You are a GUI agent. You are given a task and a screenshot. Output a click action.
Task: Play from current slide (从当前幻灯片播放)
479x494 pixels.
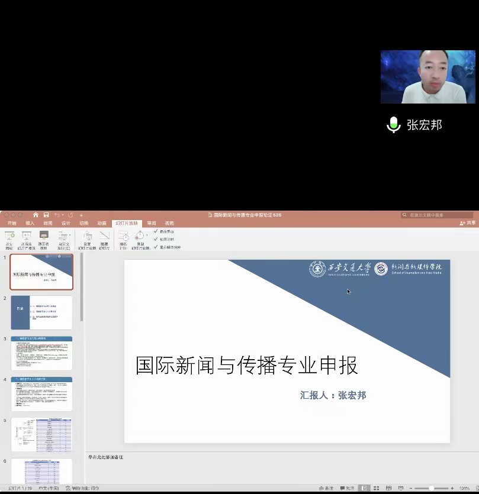26,239
